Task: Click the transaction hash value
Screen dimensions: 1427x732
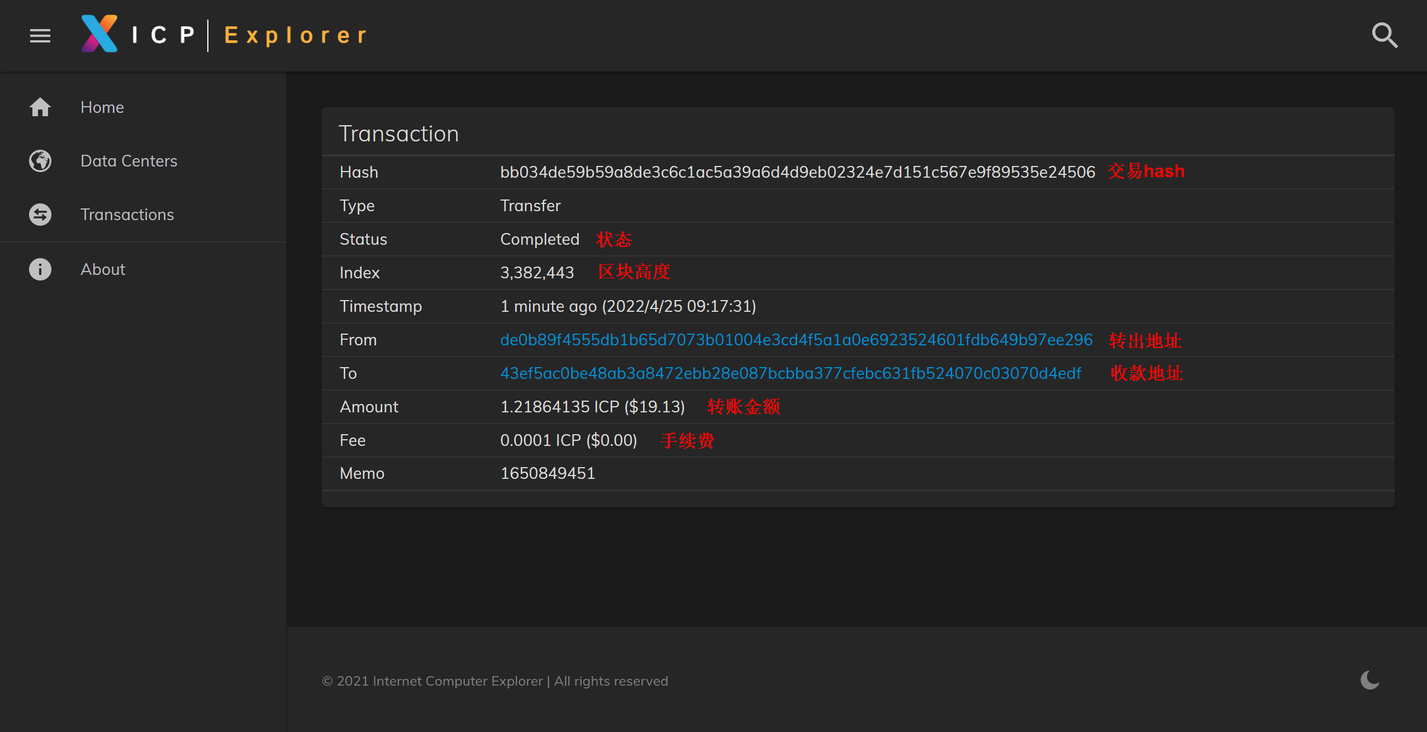Action: click(x=797, y=172)
